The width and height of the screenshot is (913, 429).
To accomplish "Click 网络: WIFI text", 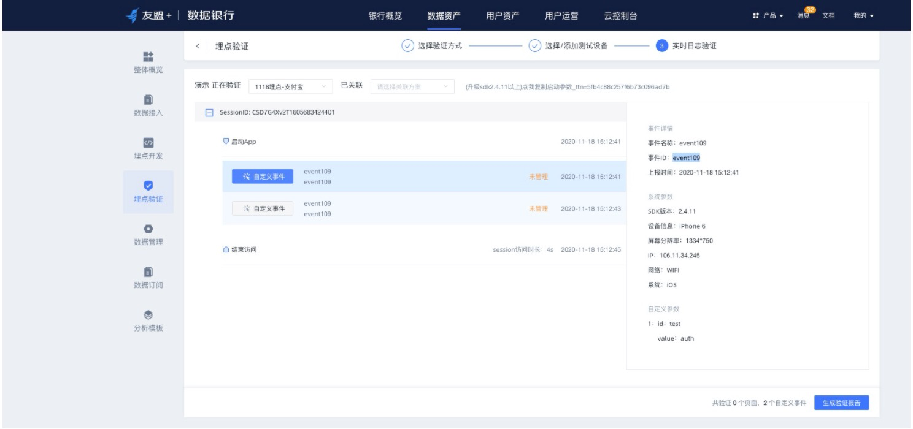I will 664,270.
